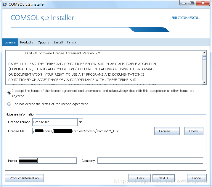
Task: Click the Browse... button
Action: pos(167,131)
